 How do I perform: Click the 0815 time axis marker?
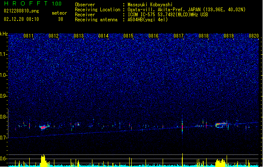pyautogui.click(x=128, y=36)
